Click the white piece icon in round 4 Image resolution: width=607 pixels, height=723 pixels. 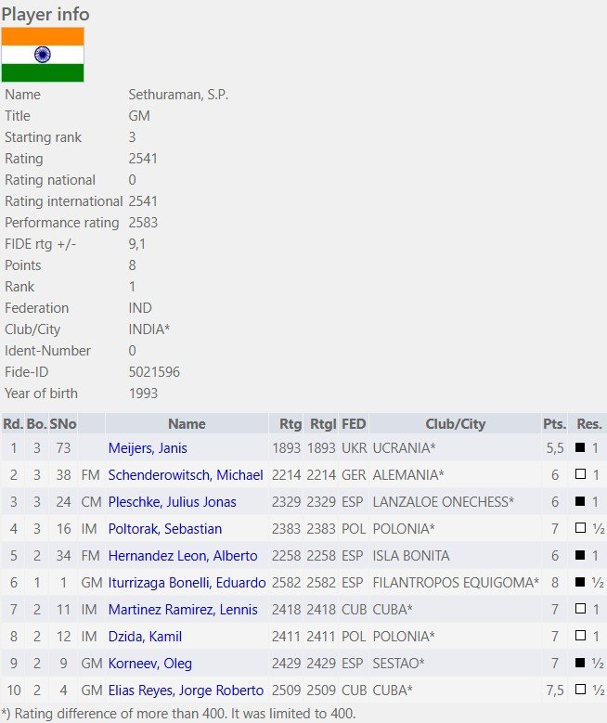580,527
